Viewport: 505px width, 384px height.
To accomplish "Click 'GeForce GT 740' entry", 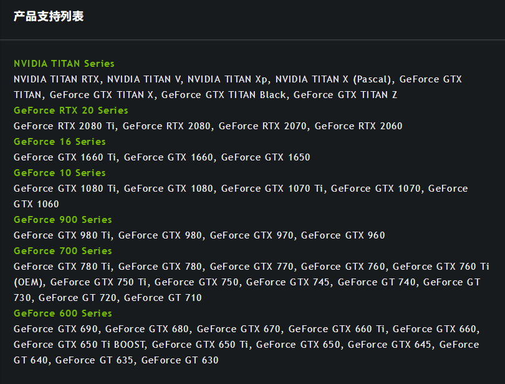I will [x=377, y=282].
